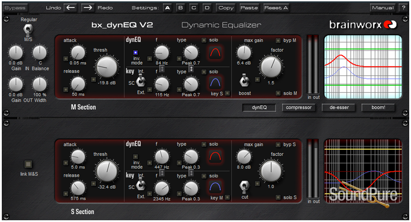Flip the M section boost switch
Viewport: 411px width, 222px height.
click(x=244, y=80)
